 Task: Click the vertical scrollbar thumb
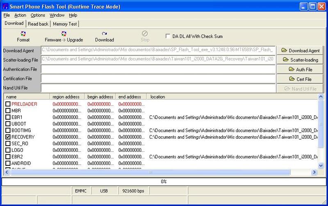click(321, 124)
